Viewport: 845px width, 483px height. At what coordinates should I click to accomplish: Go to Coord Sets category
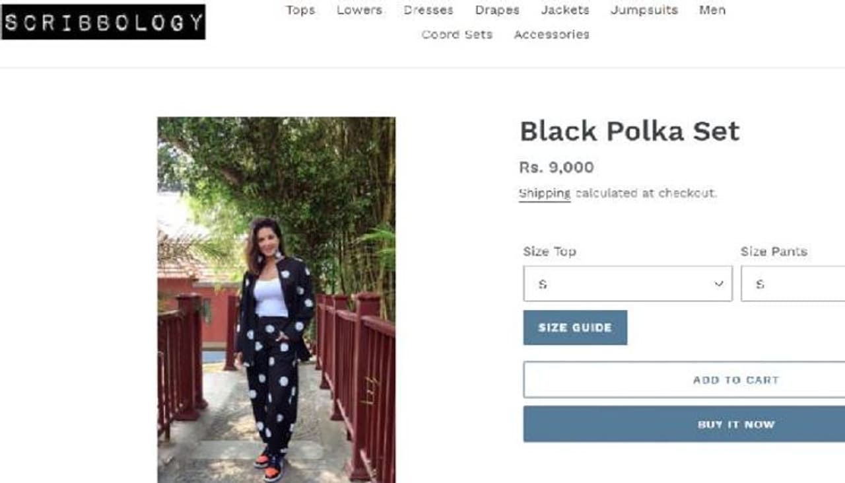coord(457,34)
